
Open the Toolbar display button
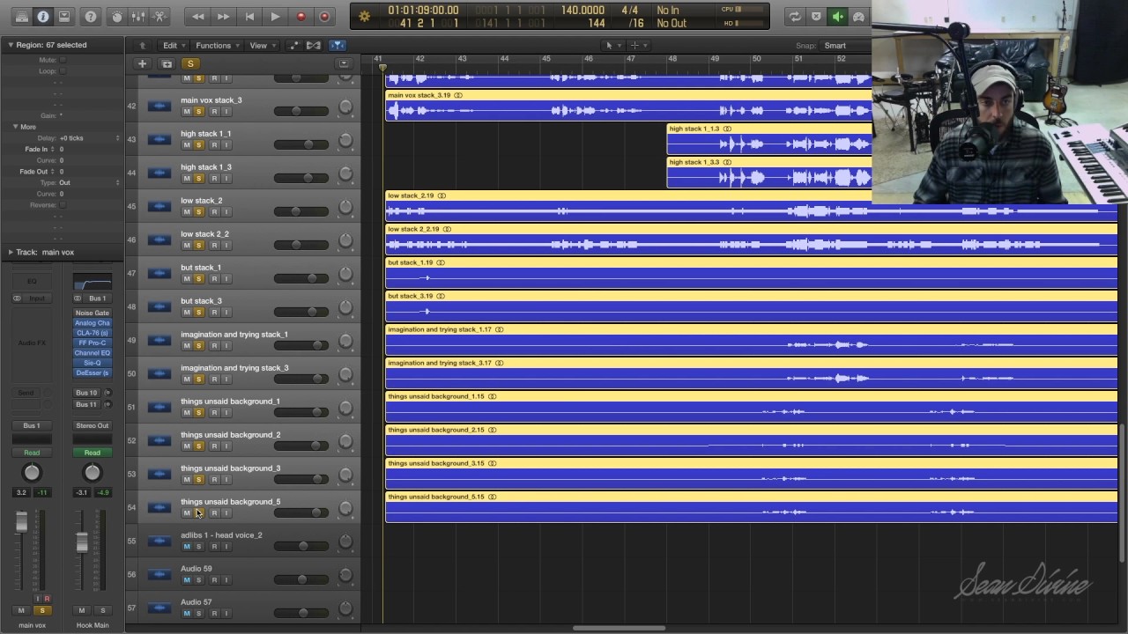64,17
